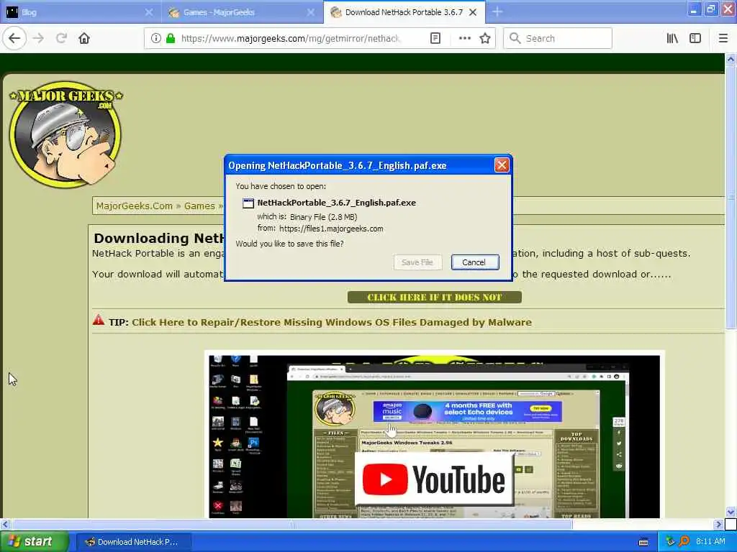Toggle reader view icon in address bar

point(435,39)
